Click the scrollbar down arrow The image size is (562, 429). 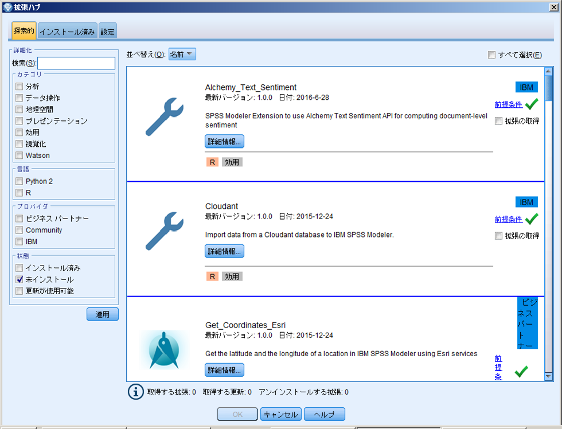coord(548,376)
